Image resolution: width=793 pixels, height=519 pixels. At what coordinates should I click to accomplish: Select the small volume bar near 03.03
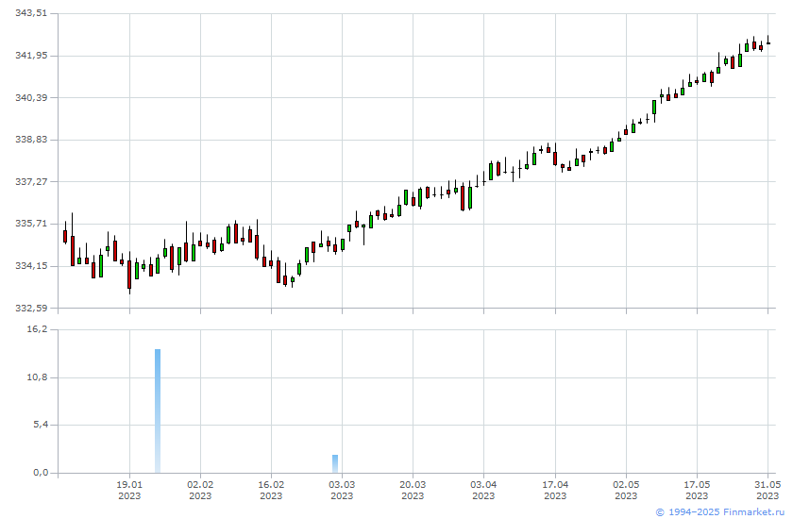click(335, 464)
